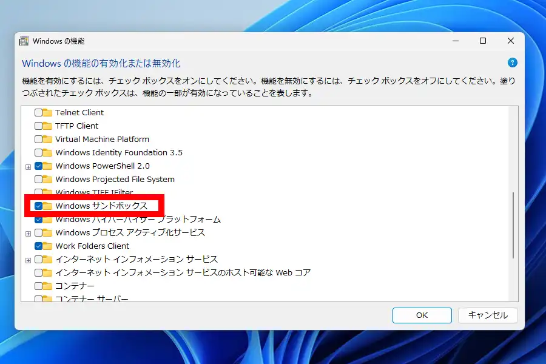
Task: Close the Windows の機能 dialog
Action: [510, 41]
